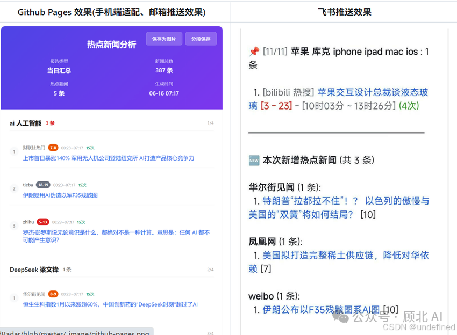Click the weibo (1 条) heading
Viewport: 457px width, 335px height.
click(x=274, y=296)
